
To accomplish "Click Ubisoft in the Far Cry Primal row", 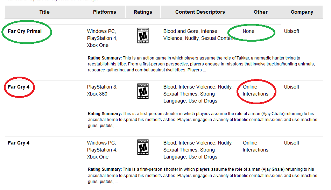I will (291, 31).
